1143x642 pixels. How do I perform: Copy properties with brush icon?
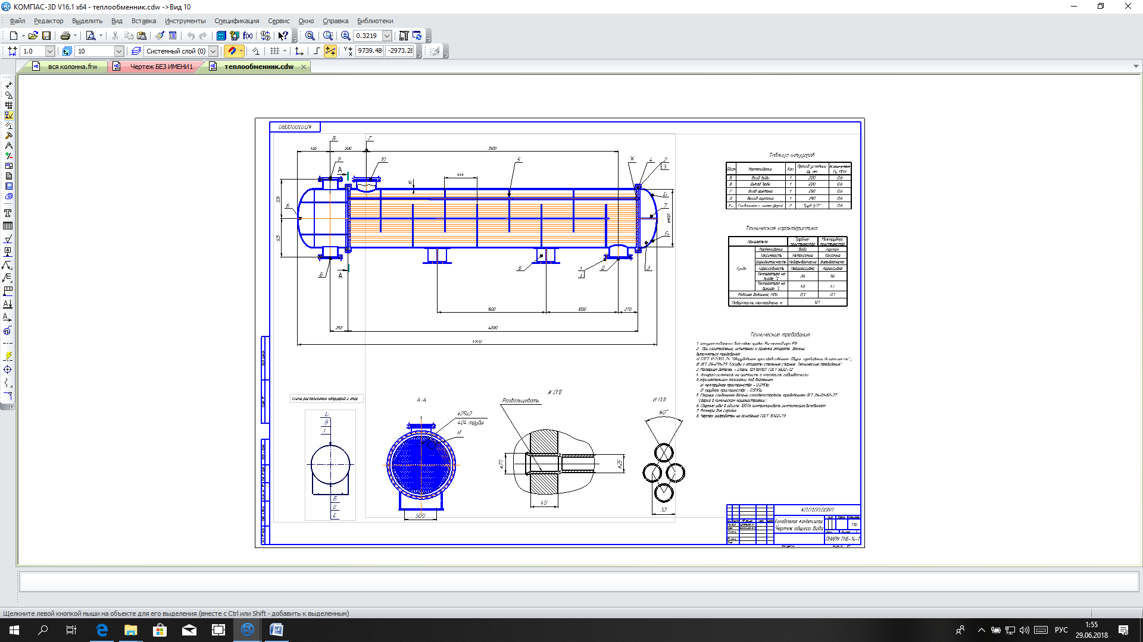coord(160,36)
